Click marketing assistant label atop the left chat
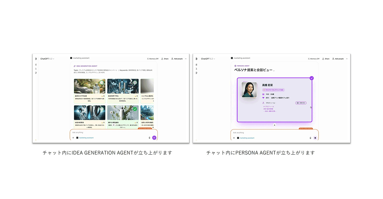This screenshot has height=199, width=383. (x=80, y=58)
